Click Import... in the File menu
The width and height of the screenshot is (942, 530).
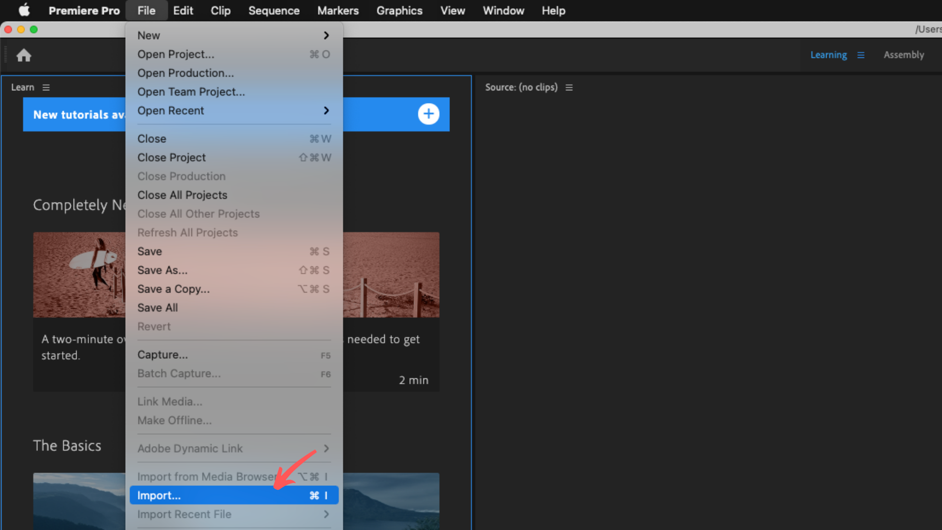point(234,495)
